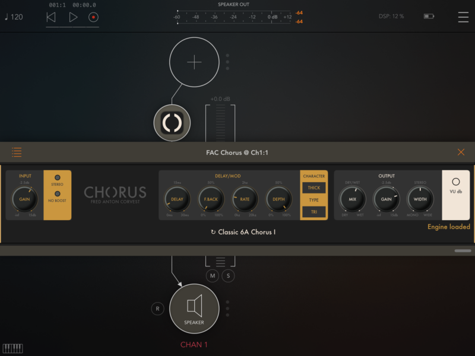Click the battery status icon

point(429,16)
